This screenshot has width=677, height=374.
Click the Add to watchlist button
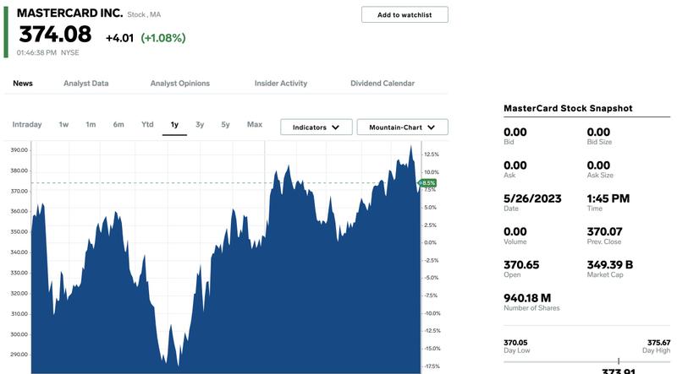pos(405,14)
